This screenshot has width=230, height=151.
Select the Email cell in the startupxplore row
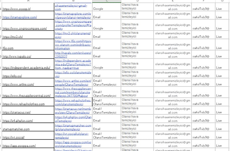[107, 16]
